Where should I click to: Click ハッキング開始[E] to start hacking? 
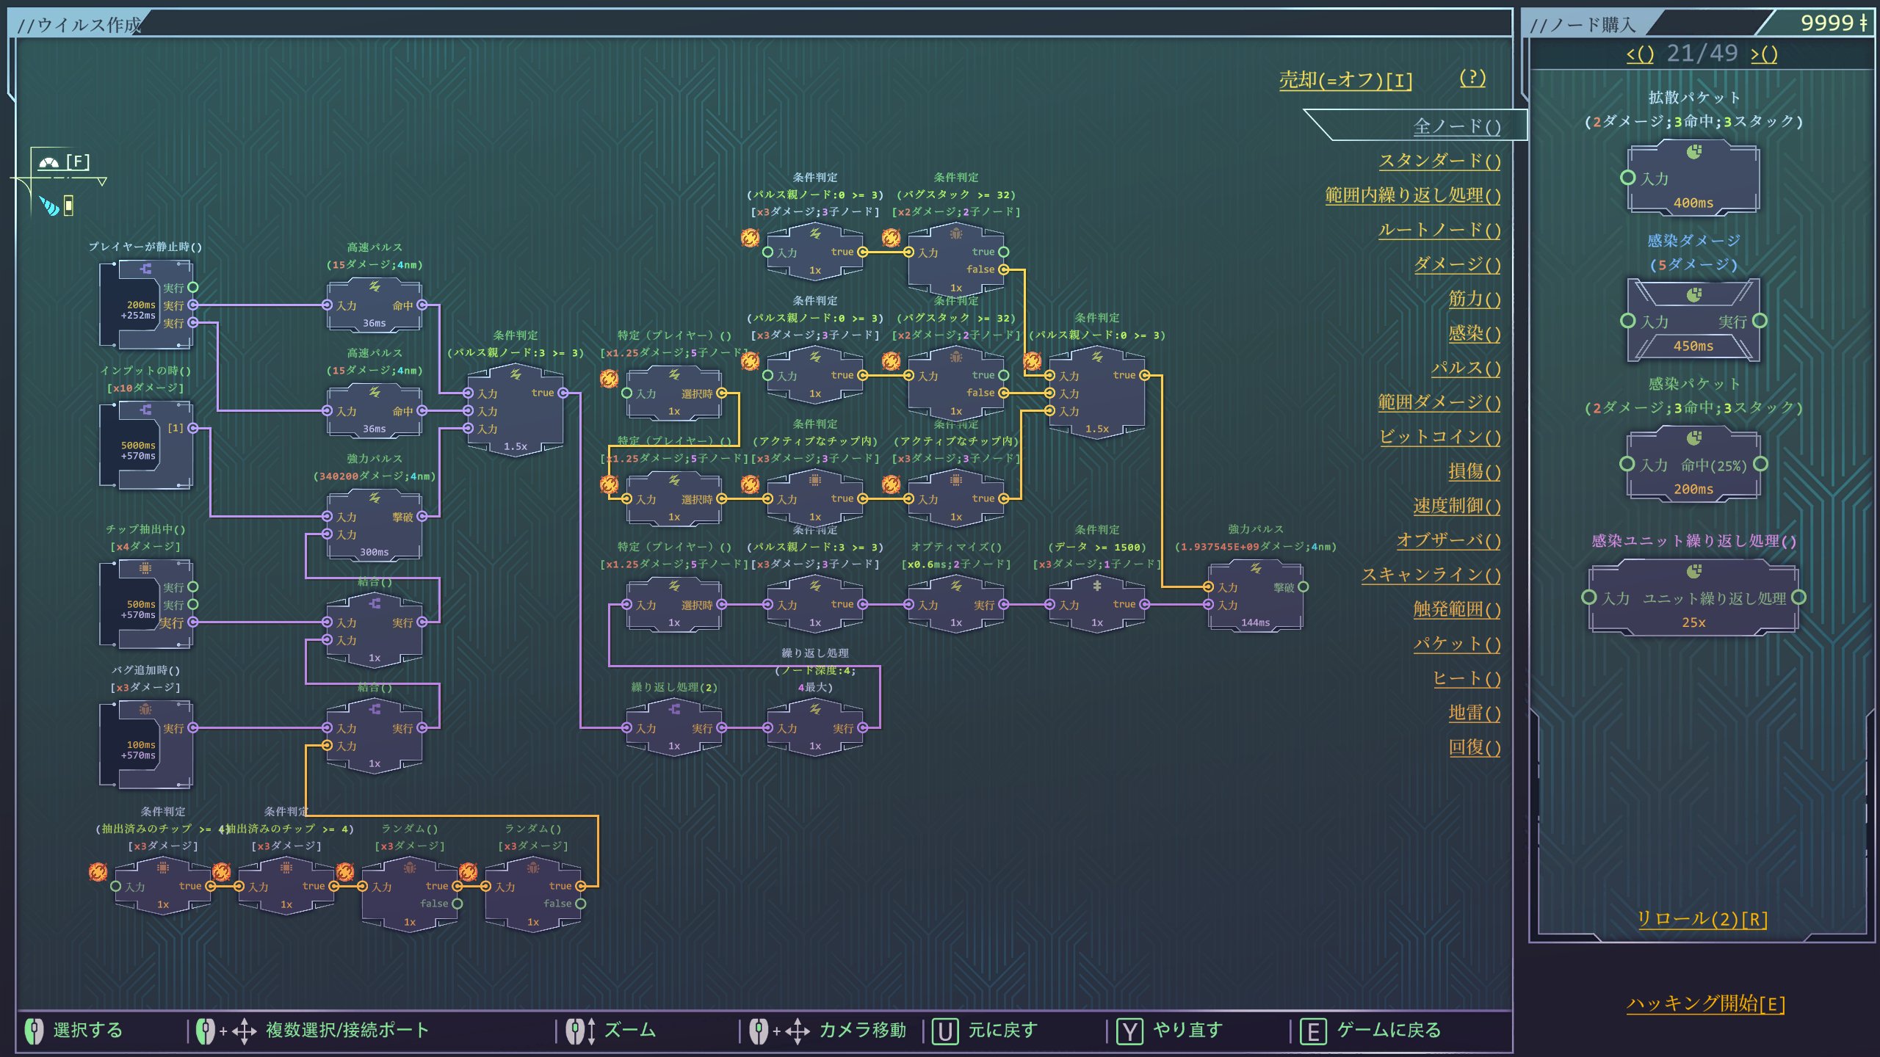(x=1704, y=1003)
